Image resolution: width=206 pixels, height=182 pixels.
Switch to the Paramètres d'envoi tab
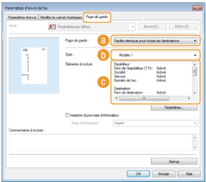(x=22, y=17)
